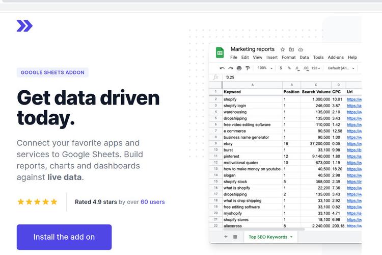Click the green Google Sheets file icon
Screen dimensions: 382x255
tap(220, 53)
